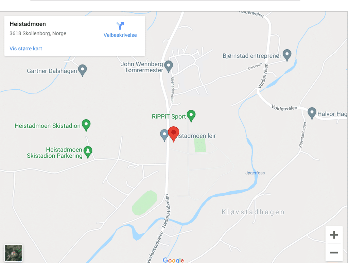Click the red Heistadmoen location pin

point(174,134)
